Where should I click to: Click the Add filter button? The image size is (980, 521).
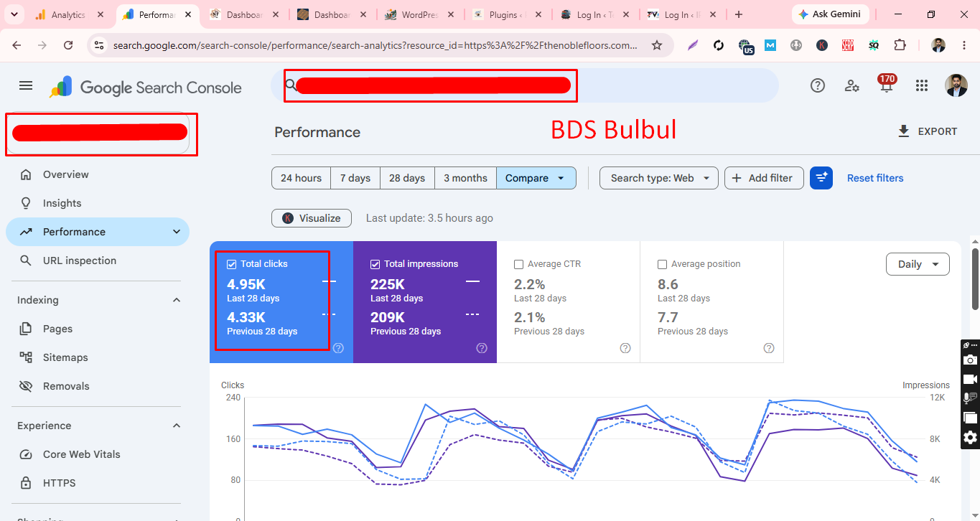(764, 178)
